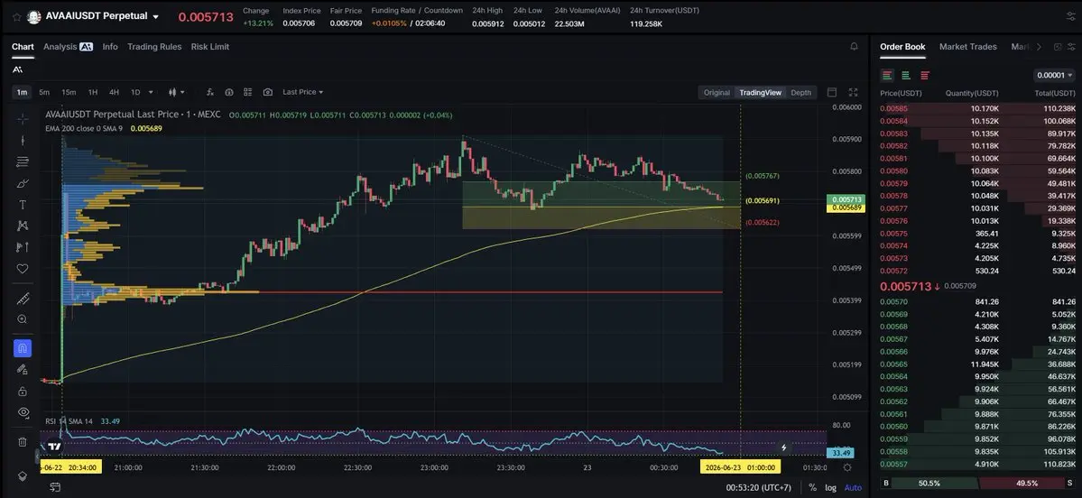This screenshot has height=498, width=1082.
Task: Click the 00:53:20 (UTC+7) timezone selector
Action: tap(758, 488)
